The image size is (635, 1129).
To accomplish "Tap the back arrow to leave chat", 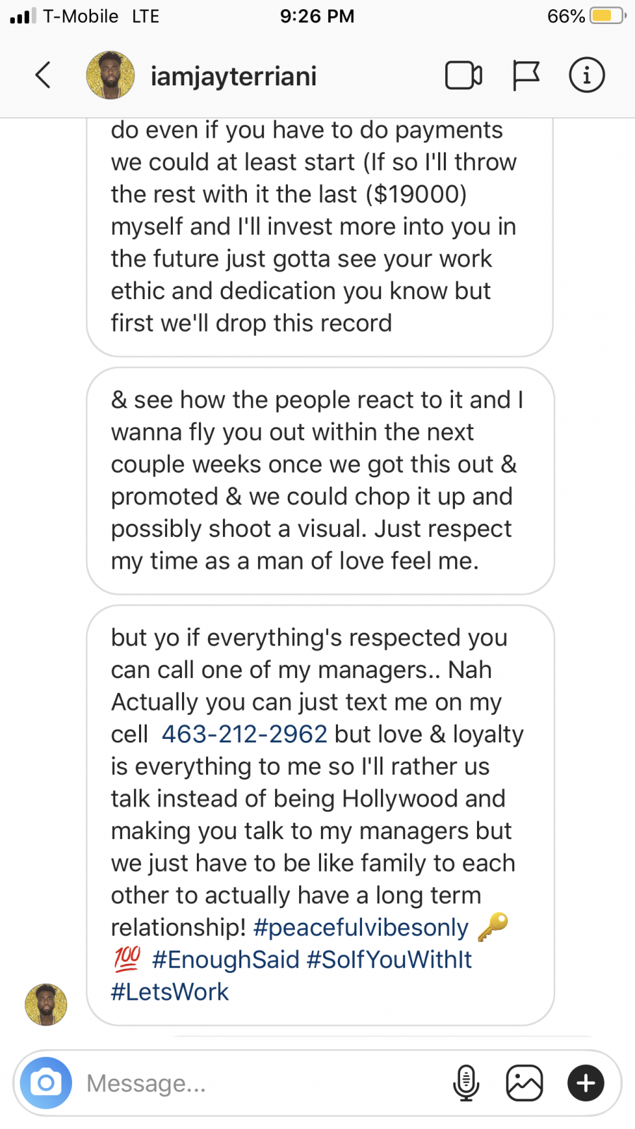I will coord(44,75).
